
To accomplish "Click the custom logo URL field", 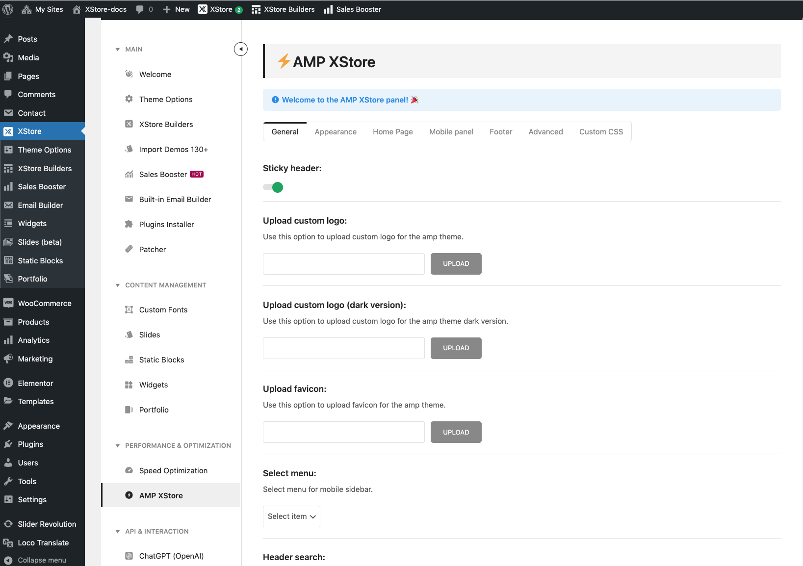I will [x=344, y=264].
